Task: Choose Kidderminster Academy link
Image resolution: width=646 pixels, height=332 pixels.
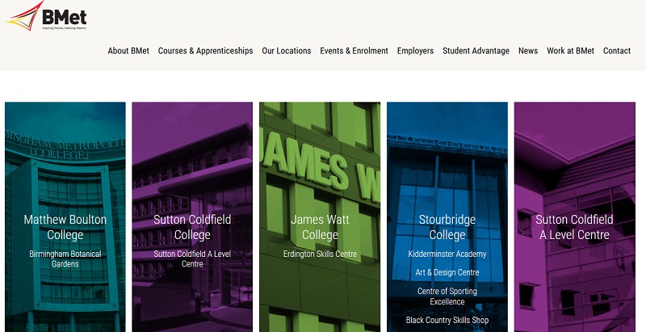Action: (x=447, y=254)
